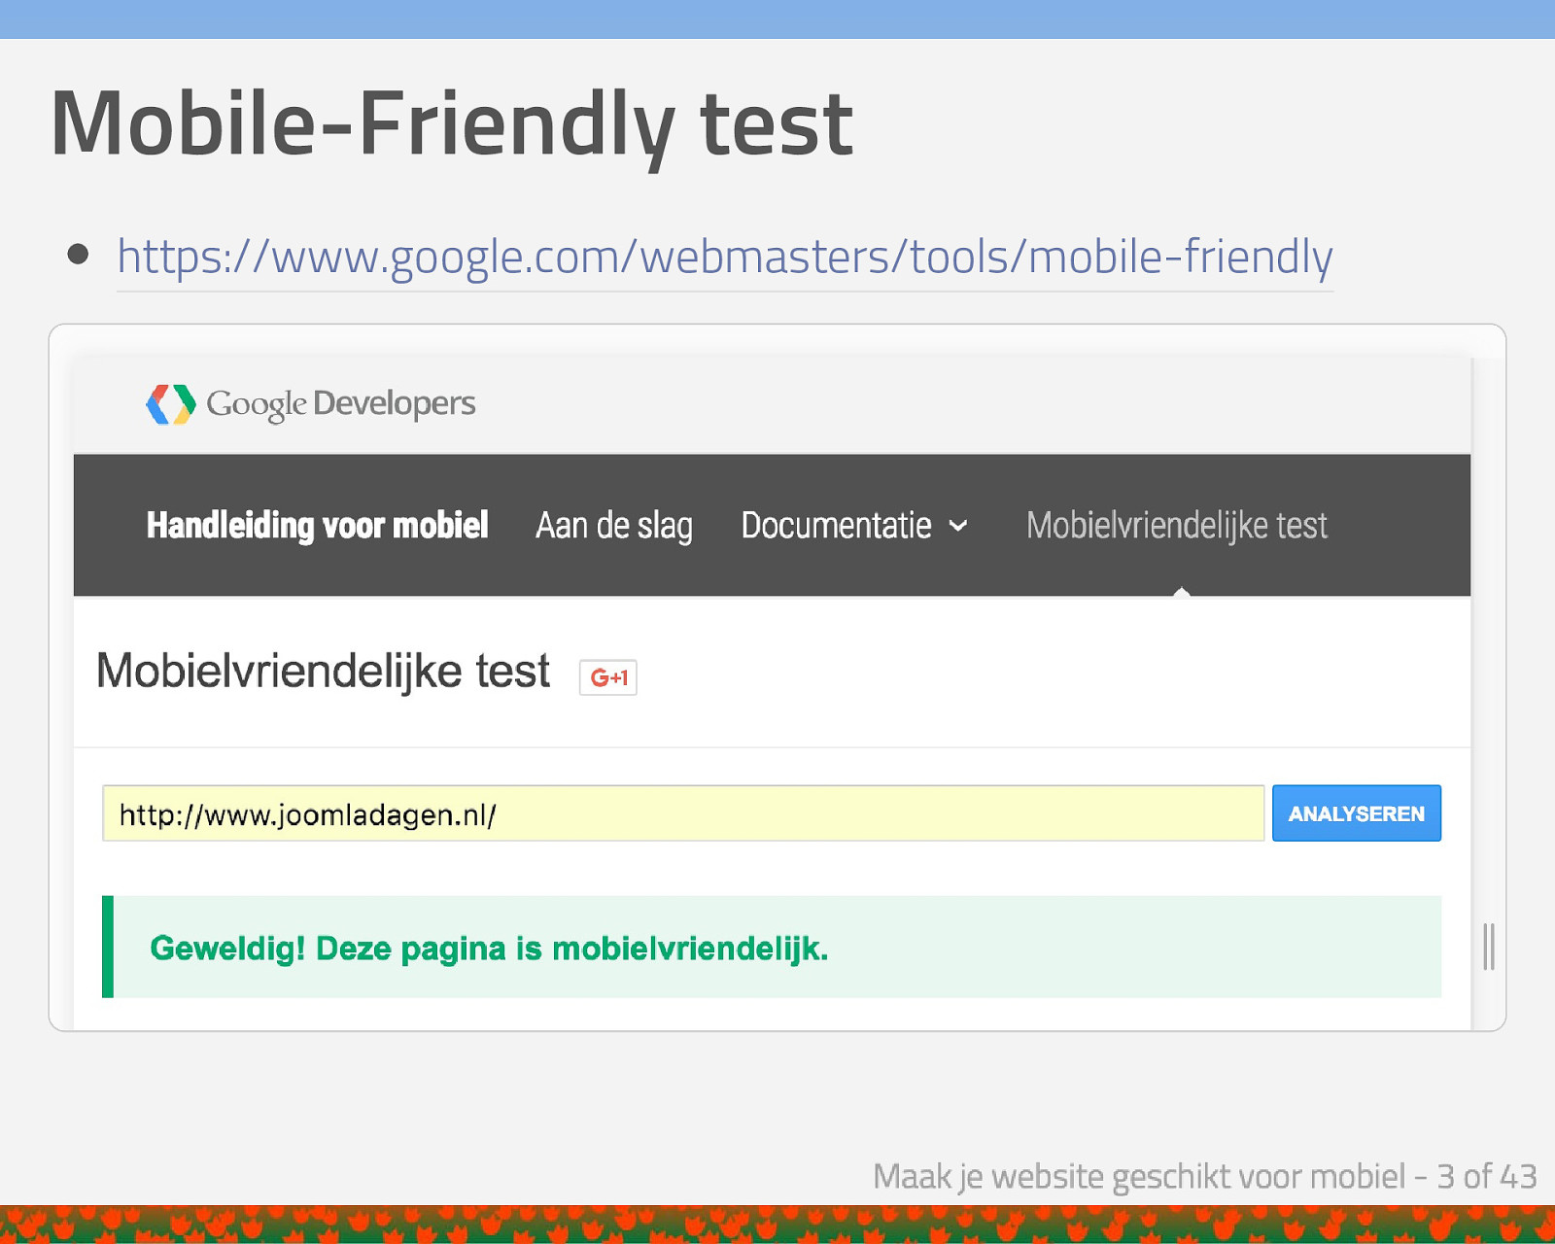Click the G+1 share icon

[x=608, y=677]
